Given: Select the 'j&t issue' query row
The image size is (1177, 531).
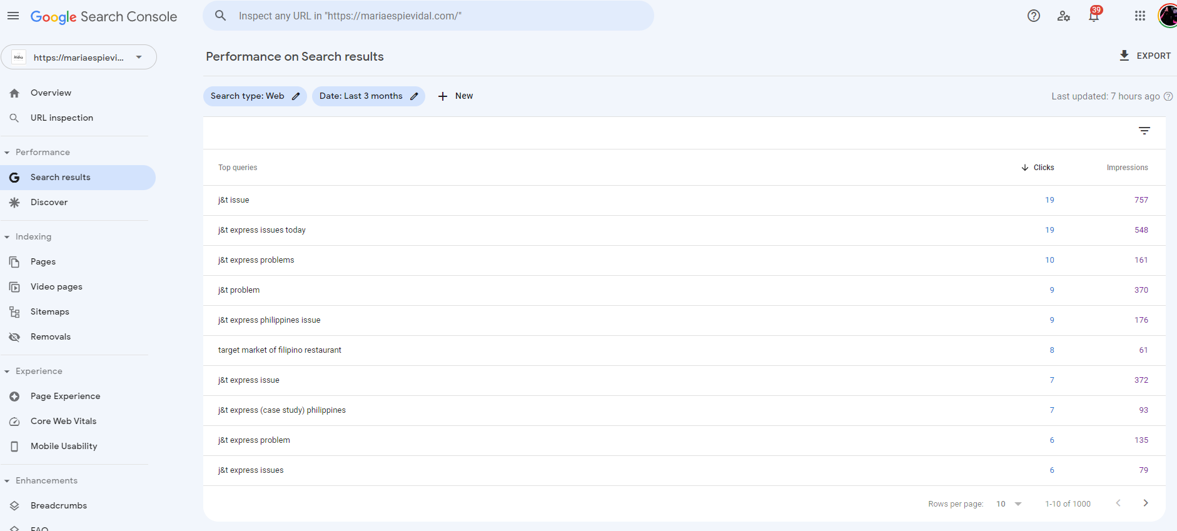Looking at the screenshot, I should tap(684, 200).
